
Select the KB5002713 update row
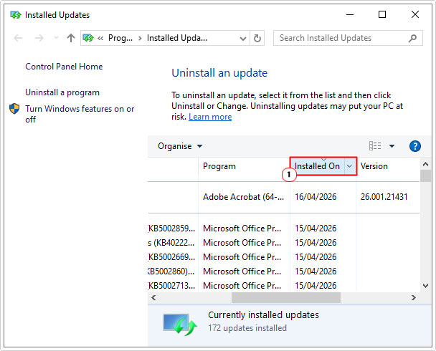click(284, 286)
